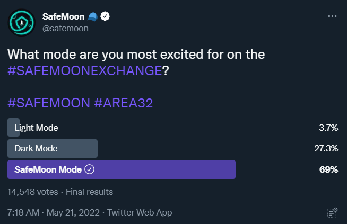Open SafeMoon profile avatar
The height and width of the screenshot is (224, 347).
click(x=21, y=23)
